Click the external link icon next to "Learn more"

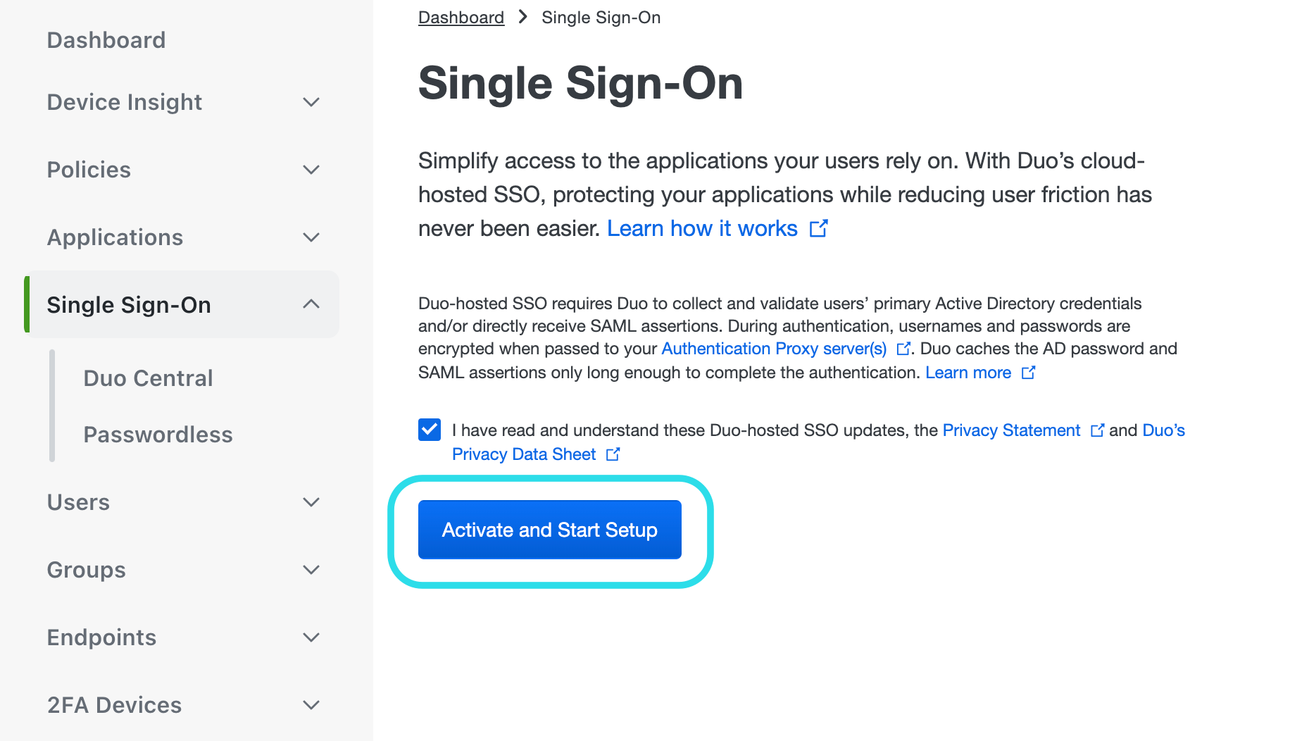click(x=1029, y=373)
